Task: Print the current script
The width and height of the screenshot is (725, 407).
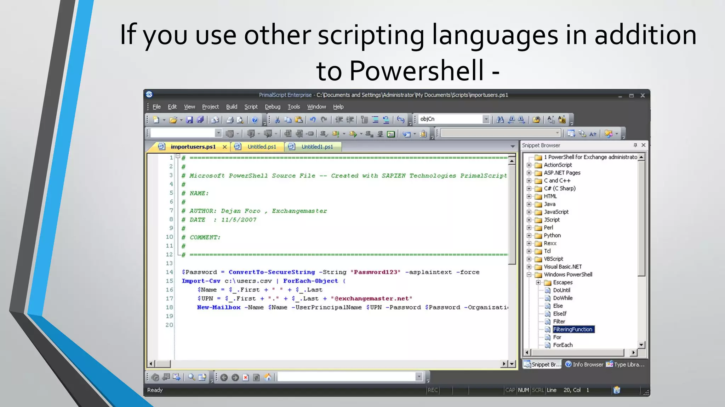Action: tap(230, 120)
